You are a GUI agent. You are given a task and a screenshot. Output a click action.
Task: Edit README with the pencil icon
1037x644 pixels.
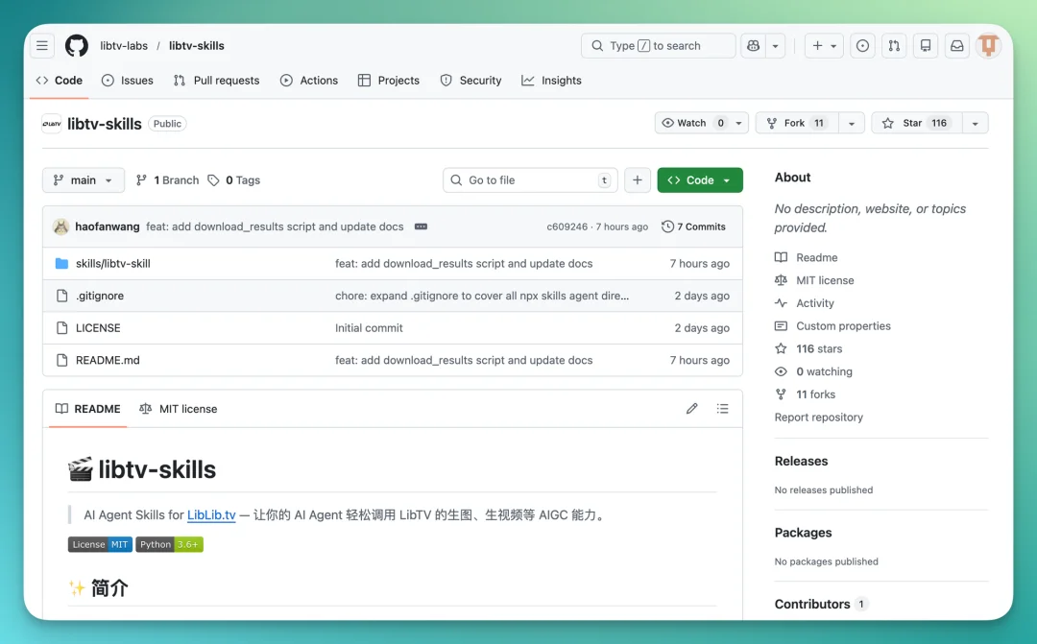tap(691, 409)
